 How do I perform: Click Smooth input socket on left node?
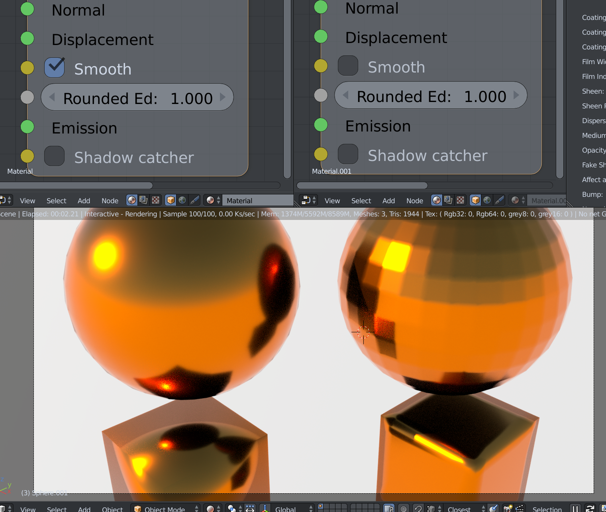27,68
